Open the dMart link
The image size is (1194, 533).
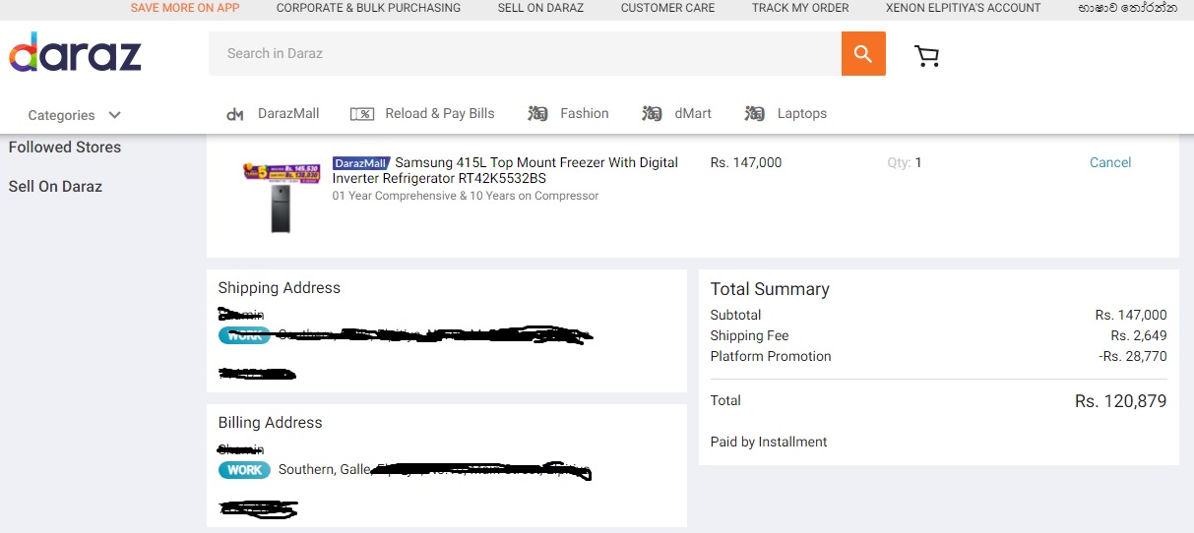tap(693, 114)
